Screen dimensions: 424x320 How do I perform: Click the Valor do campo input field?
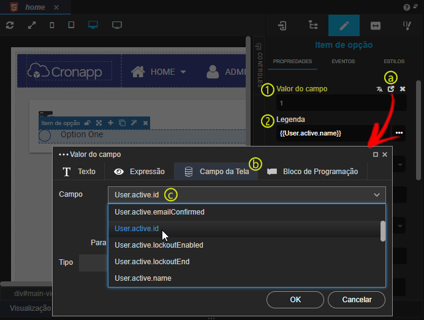341,103
